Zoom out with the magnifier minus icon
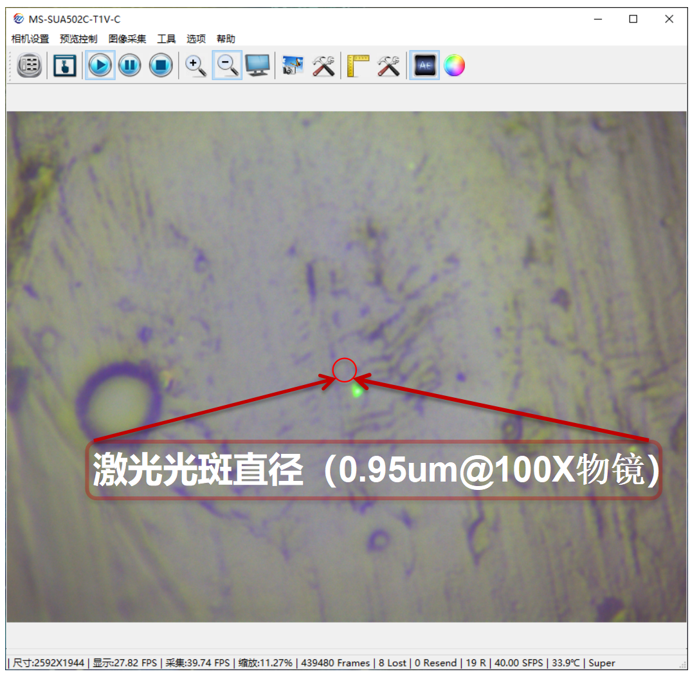The width and height of the screenshot is (690, 676). pyautogui.click(x=227, y=66)
